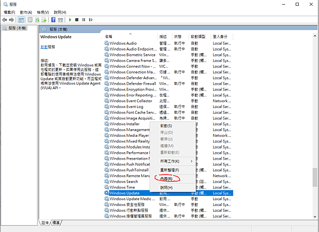This screenshot has width=319, height=232.
Task: Click the Restart Service toolbar icon
Action: coord(91,20)
